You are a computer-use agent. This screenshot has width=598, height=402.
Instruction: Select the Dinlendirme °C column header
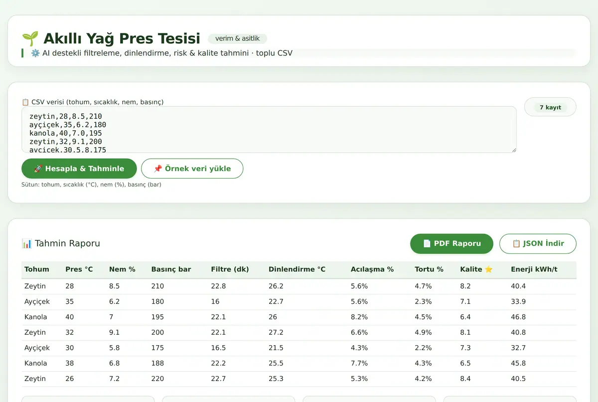pyautogui.click(x=297, y=269)
